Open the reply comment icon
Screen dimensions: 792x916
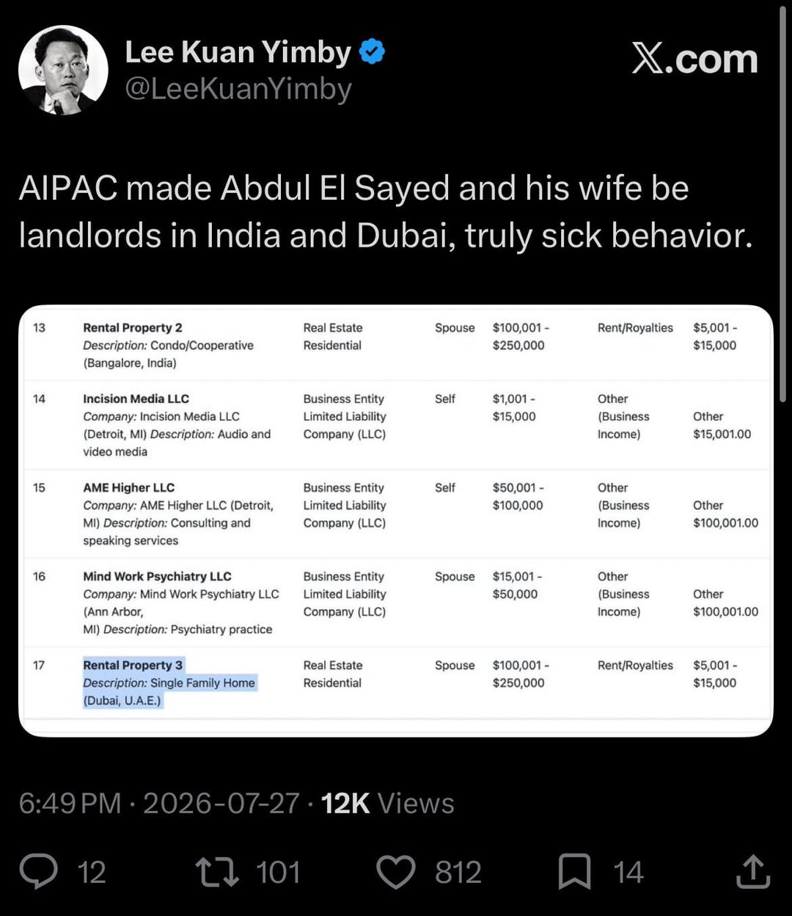tap(39, 871)
